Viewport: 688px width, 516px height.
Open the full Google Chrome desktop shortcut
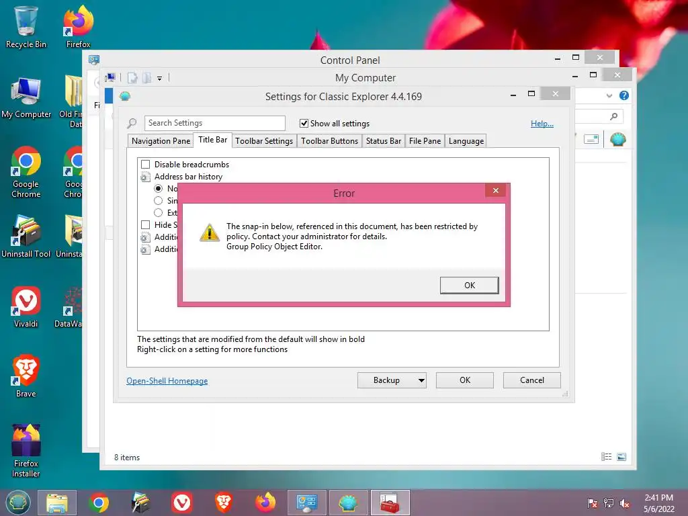click(26, 172)
